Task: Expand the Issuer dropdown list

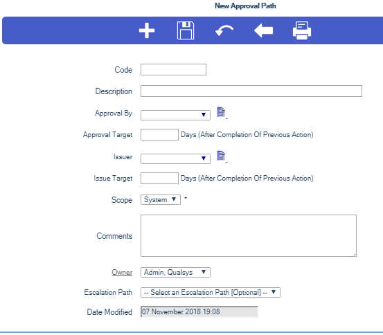Action: [175, 159]
